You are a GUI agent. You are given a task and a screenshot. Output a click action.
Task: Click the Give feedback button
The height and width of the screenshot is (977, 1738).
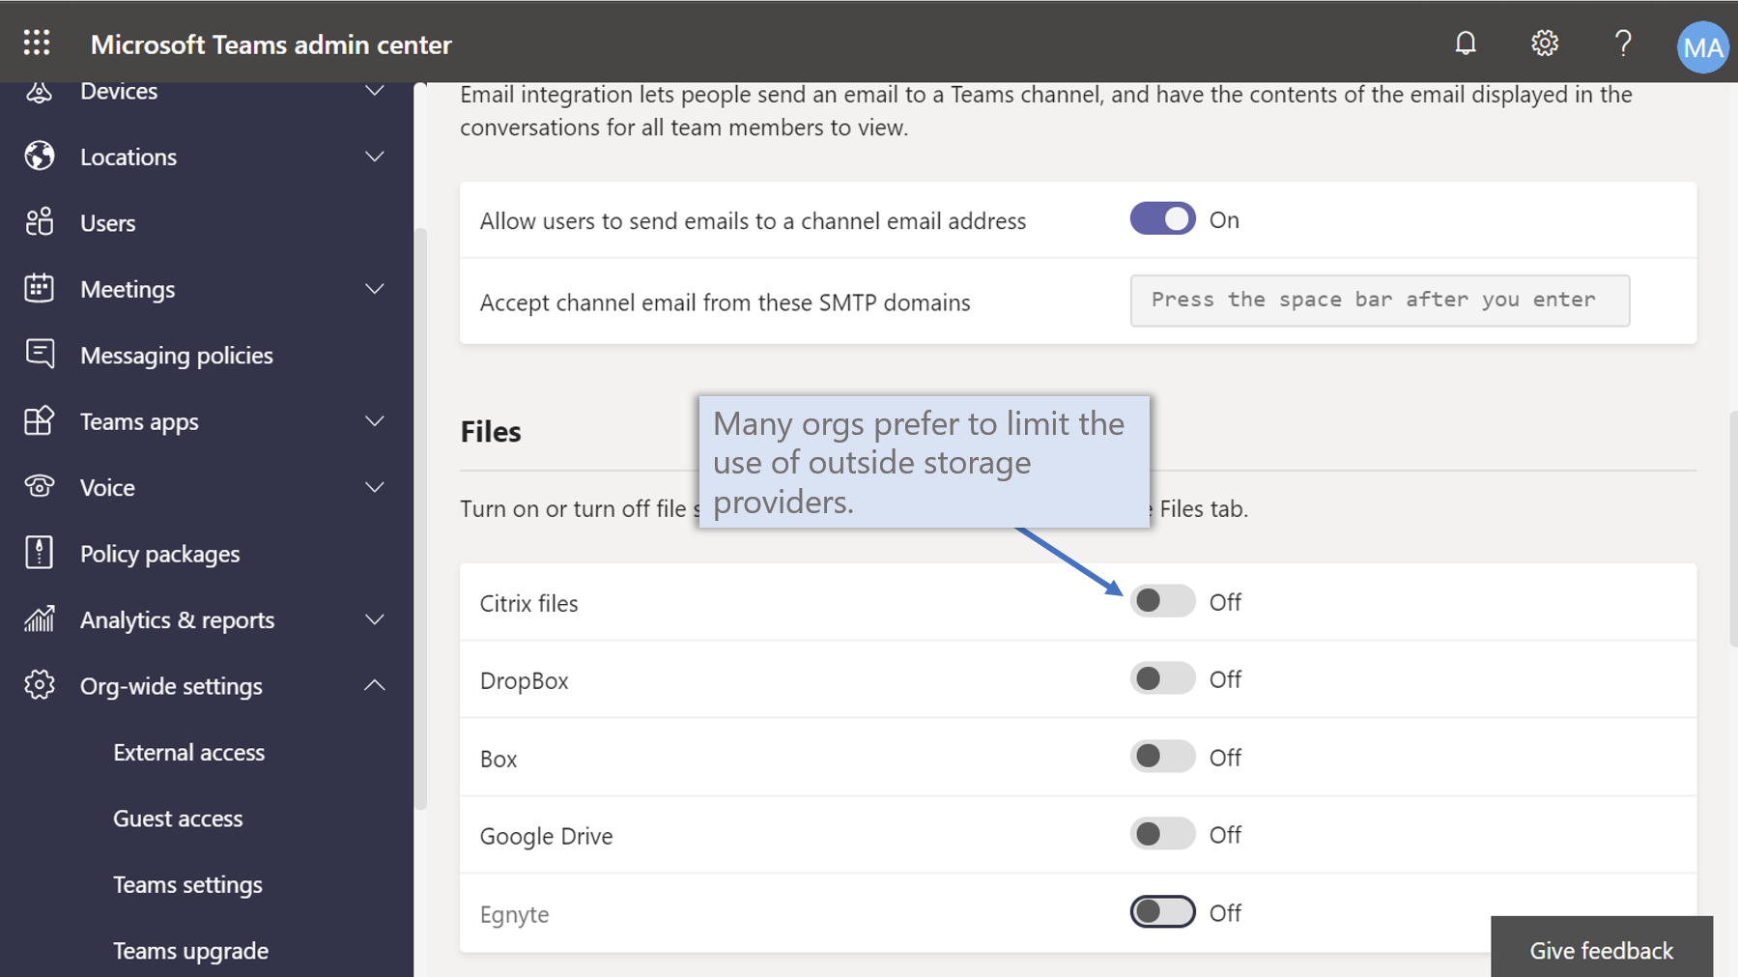[1601, 950]
